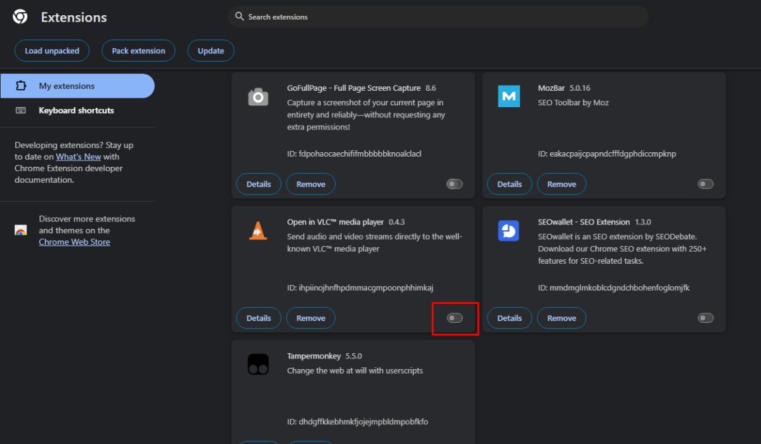Image resolution: width=761 pixels, height=444 pixels.
Task: Click the Update button
Action: (x=211, y=51)
